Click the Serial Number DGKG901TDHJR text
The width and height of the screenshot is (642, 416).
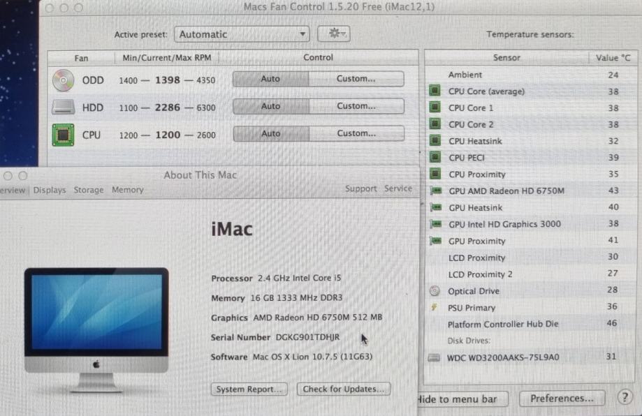[x=275, y=337]
